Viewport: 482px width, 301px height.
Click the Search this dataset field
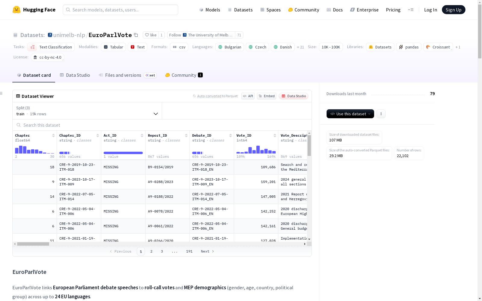click(x=162, y=125)
